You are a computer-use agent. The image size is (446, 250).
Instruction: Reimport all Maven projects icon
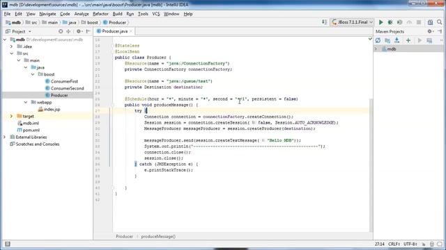pos(378,40)
